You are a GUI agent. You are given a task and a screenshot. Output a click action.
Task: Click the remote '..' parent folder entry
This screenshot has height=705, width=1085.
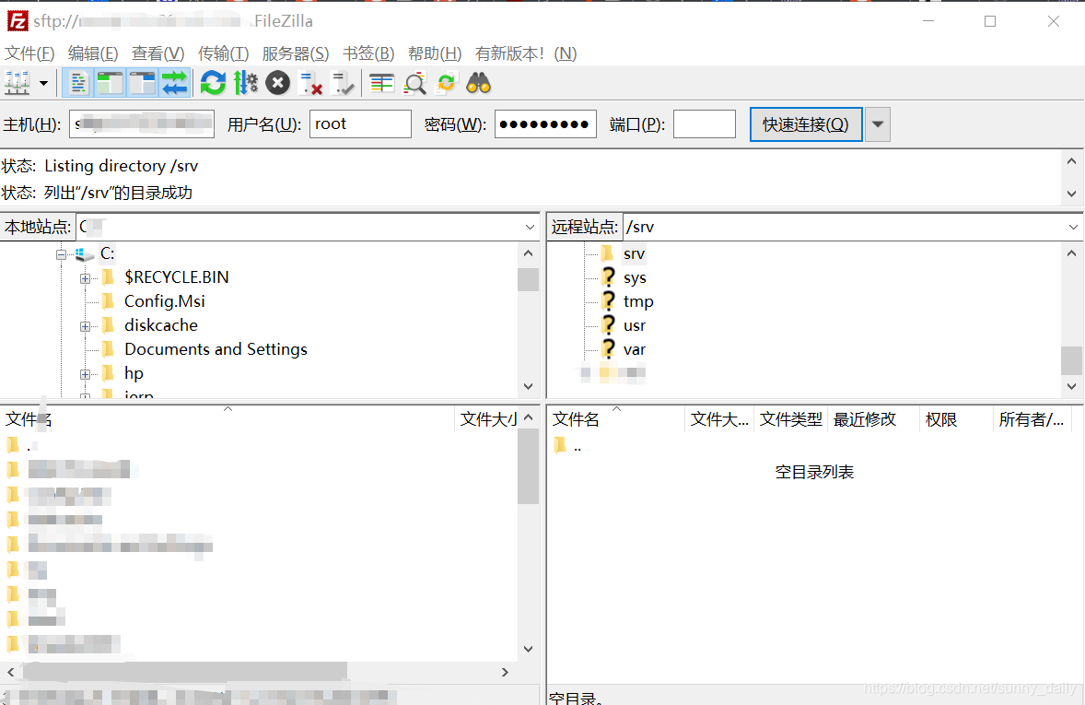point(577,446)
